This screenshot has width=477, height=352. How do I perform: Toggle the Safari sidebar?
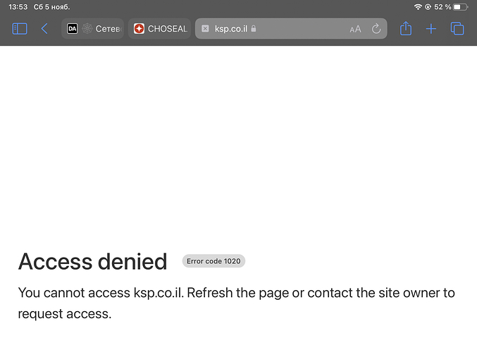[x=20, y=29]
